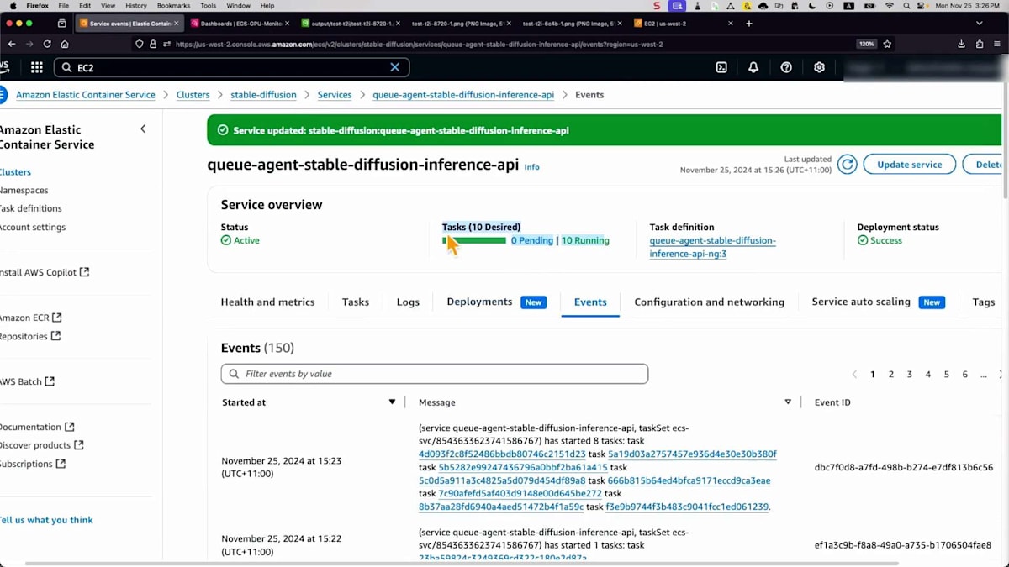Open the Info link beside service name
This screenshot has height=567, width=1009.
pyautogui.click(x=532, y=167)
